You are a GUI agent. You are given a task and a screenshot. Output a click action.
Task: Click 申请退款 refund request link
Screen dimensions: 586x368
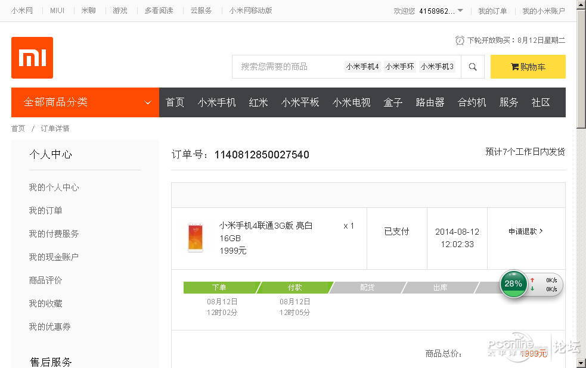coord(526,232)
